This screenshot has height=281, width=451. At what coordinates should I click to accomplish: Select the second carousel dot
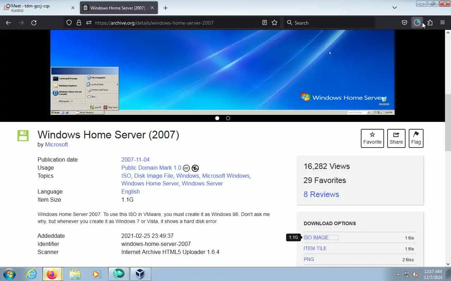pyautogui.click(x=228, y=118)
